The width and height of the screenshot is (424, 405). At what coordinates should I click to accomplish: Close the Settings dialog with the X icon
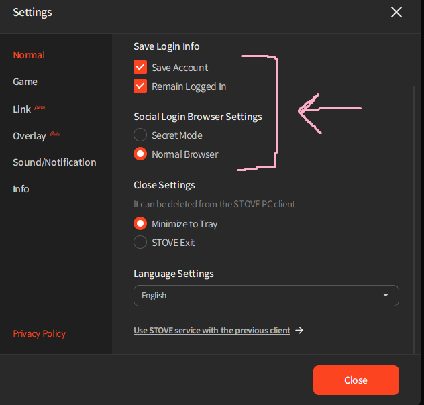point(396,13)
